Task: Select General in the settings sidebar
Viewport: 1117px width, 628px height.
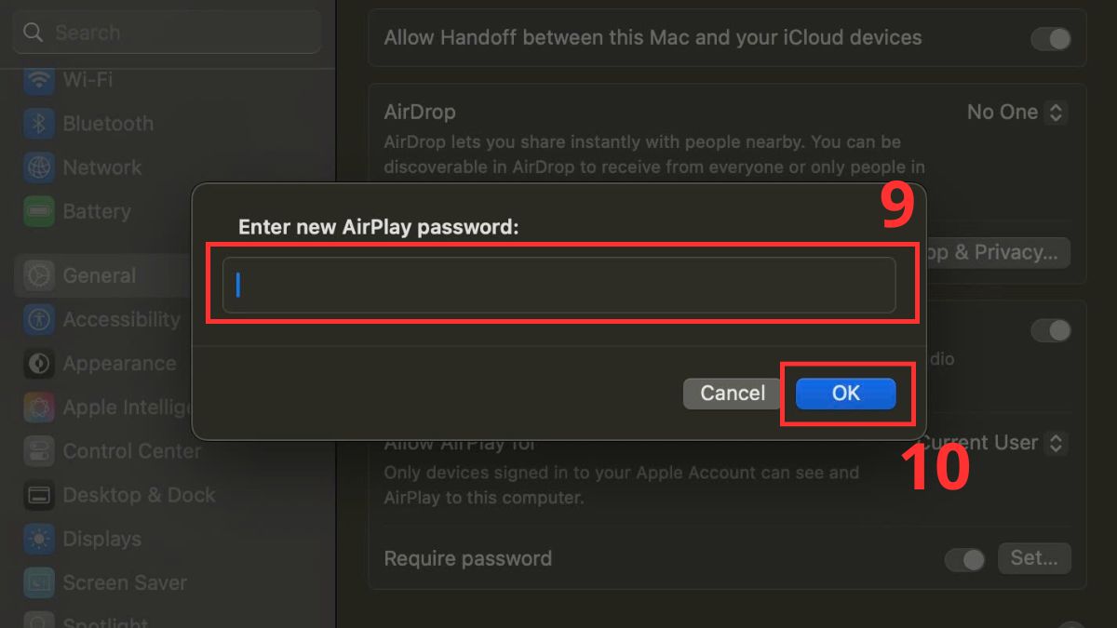Action: click(99, 275)
